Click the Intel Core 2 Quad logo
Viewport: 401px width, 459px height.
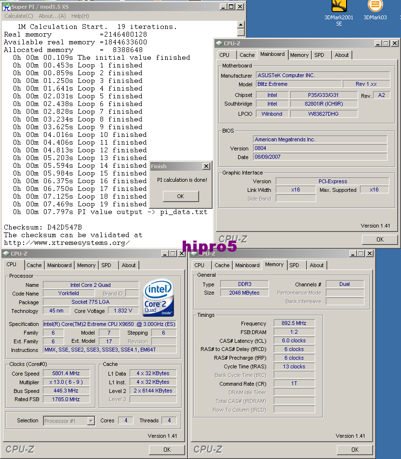[x=158, y=297]
